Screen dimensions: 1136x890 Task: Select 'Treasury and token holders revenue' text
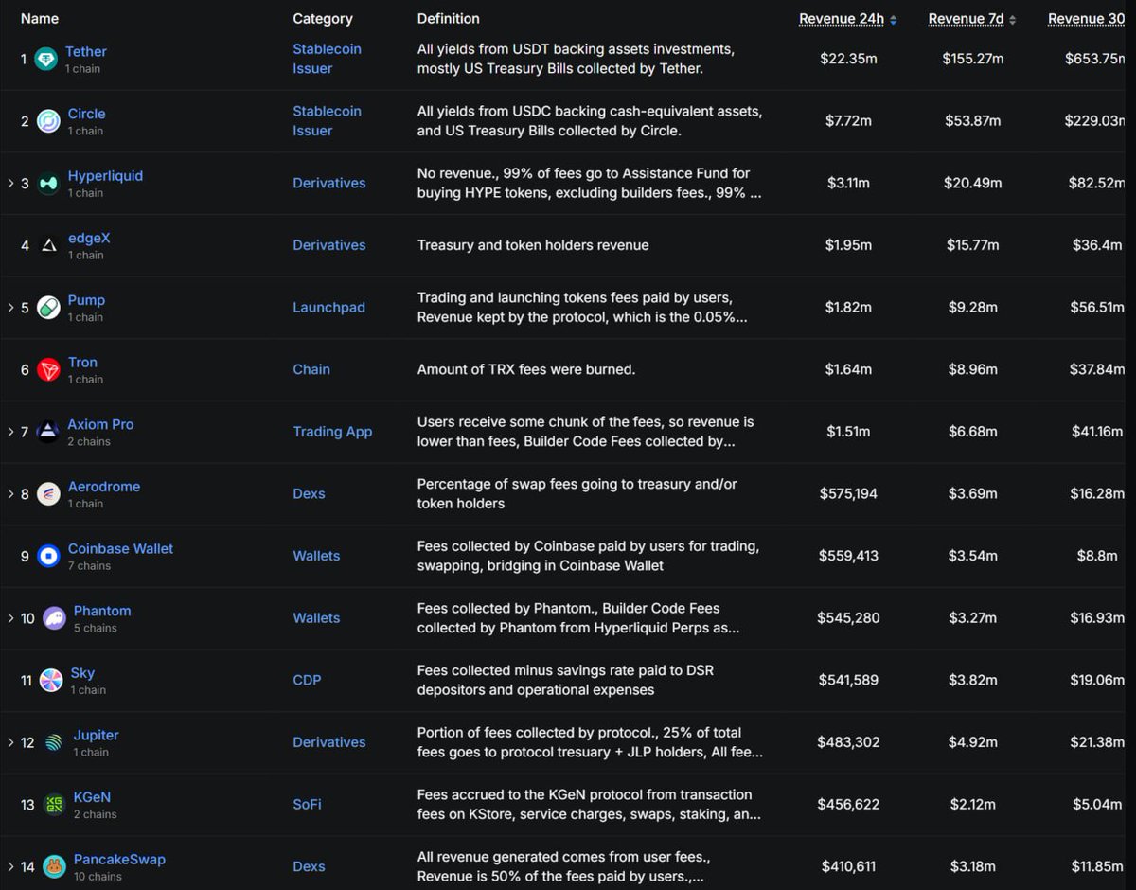pos(533,245)
